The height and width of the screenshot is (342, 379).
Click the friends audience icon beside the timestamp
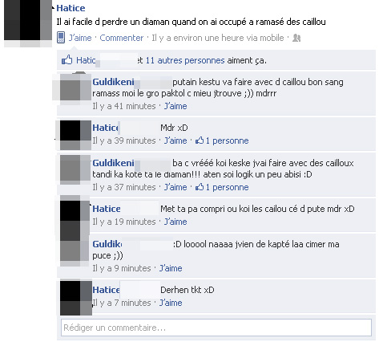tap(296, 38)
